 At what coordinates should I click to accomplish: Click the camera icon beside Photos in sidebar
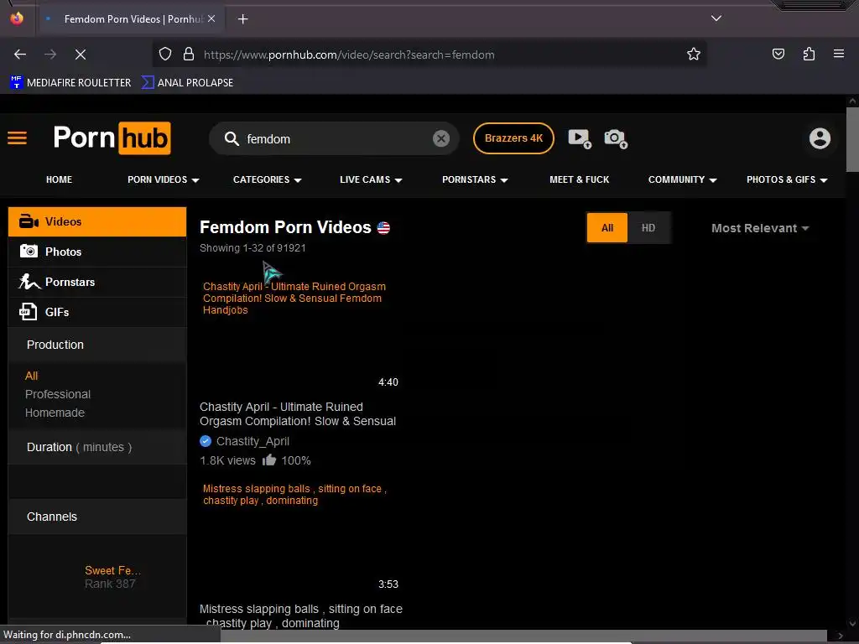(29, 252)
